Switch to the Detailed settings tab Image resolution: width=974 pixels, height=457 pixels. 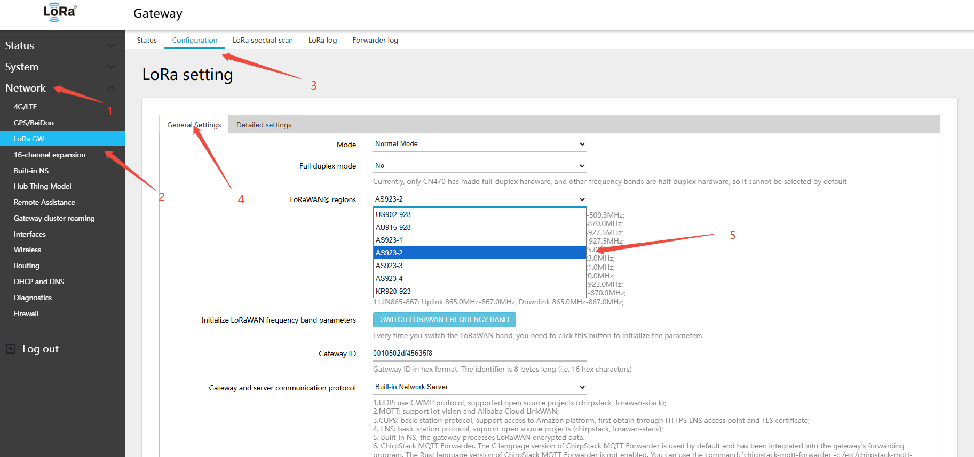click(x=264, y=125)
